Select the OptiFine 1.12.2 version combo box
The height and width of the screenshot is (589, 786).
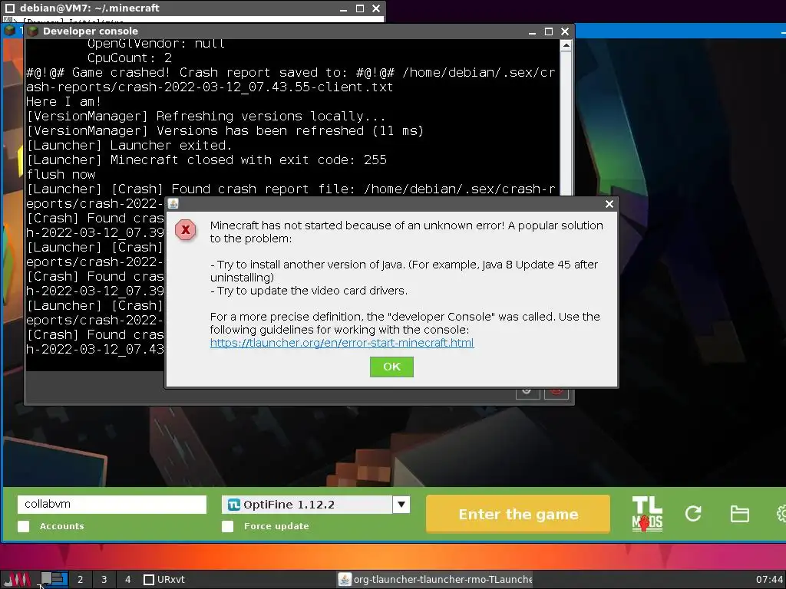[x=315, y=505]
